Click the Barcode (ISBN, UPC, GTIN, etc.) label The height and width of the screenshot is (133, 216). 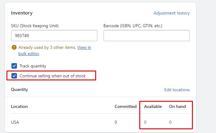tap(133, 26)
